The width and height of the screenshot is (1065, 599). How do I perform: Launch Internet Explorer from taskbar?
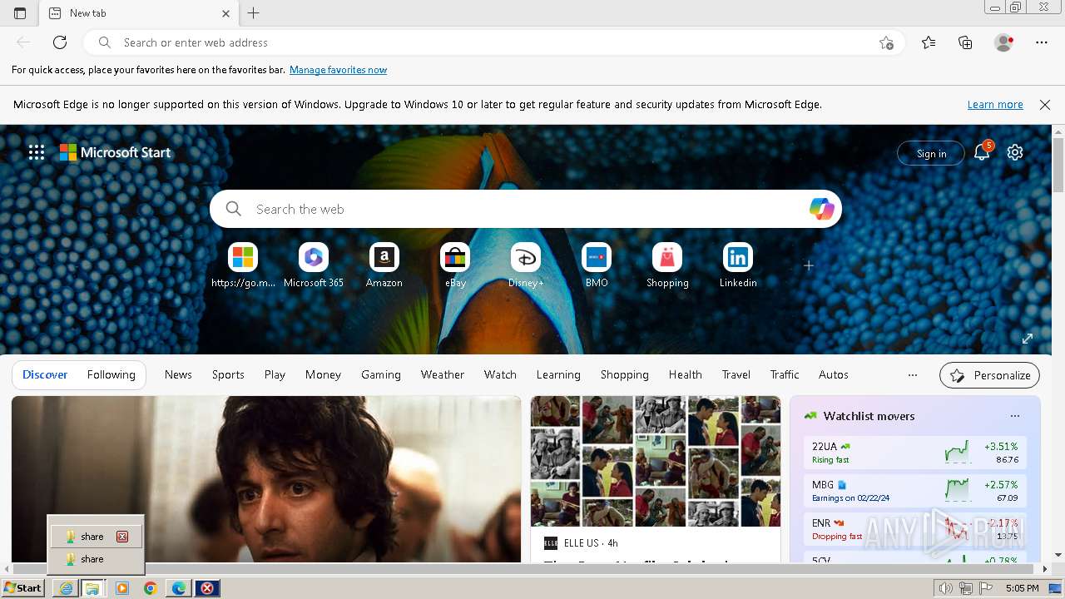tap(66, 588)
